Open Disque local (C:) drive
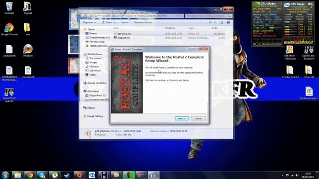 click(x=98, y=95)
